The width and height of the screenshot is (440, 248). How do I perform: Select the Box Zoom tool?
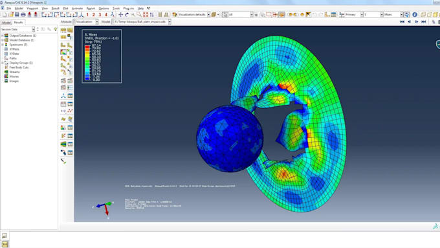tap(139, 15)
